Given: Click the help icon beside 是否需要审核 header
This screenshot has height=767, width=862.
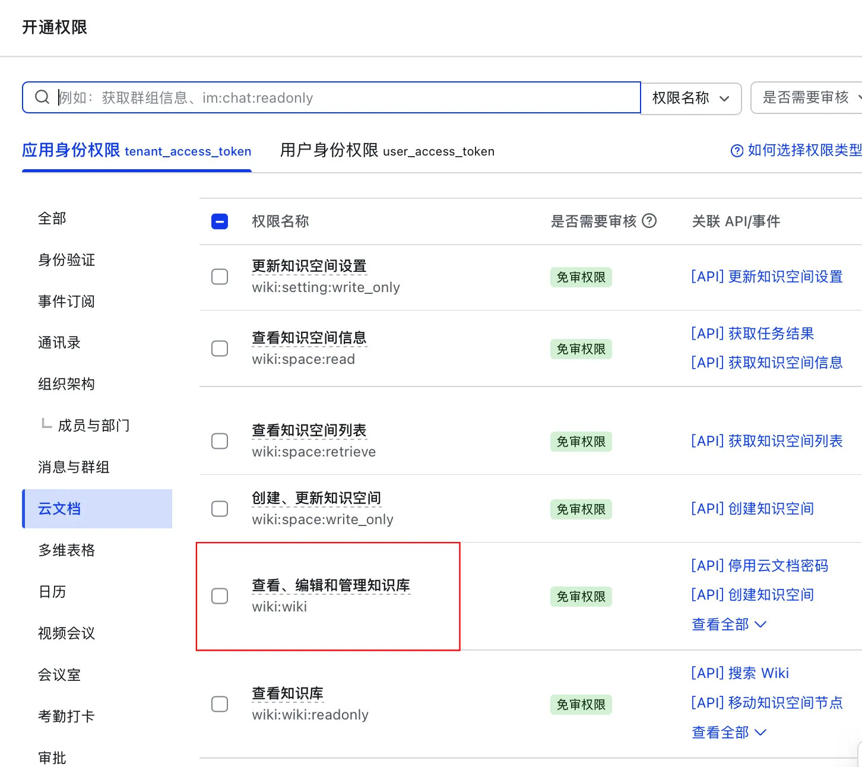Looking at the screenshot, I should click(x=649, y=221).
